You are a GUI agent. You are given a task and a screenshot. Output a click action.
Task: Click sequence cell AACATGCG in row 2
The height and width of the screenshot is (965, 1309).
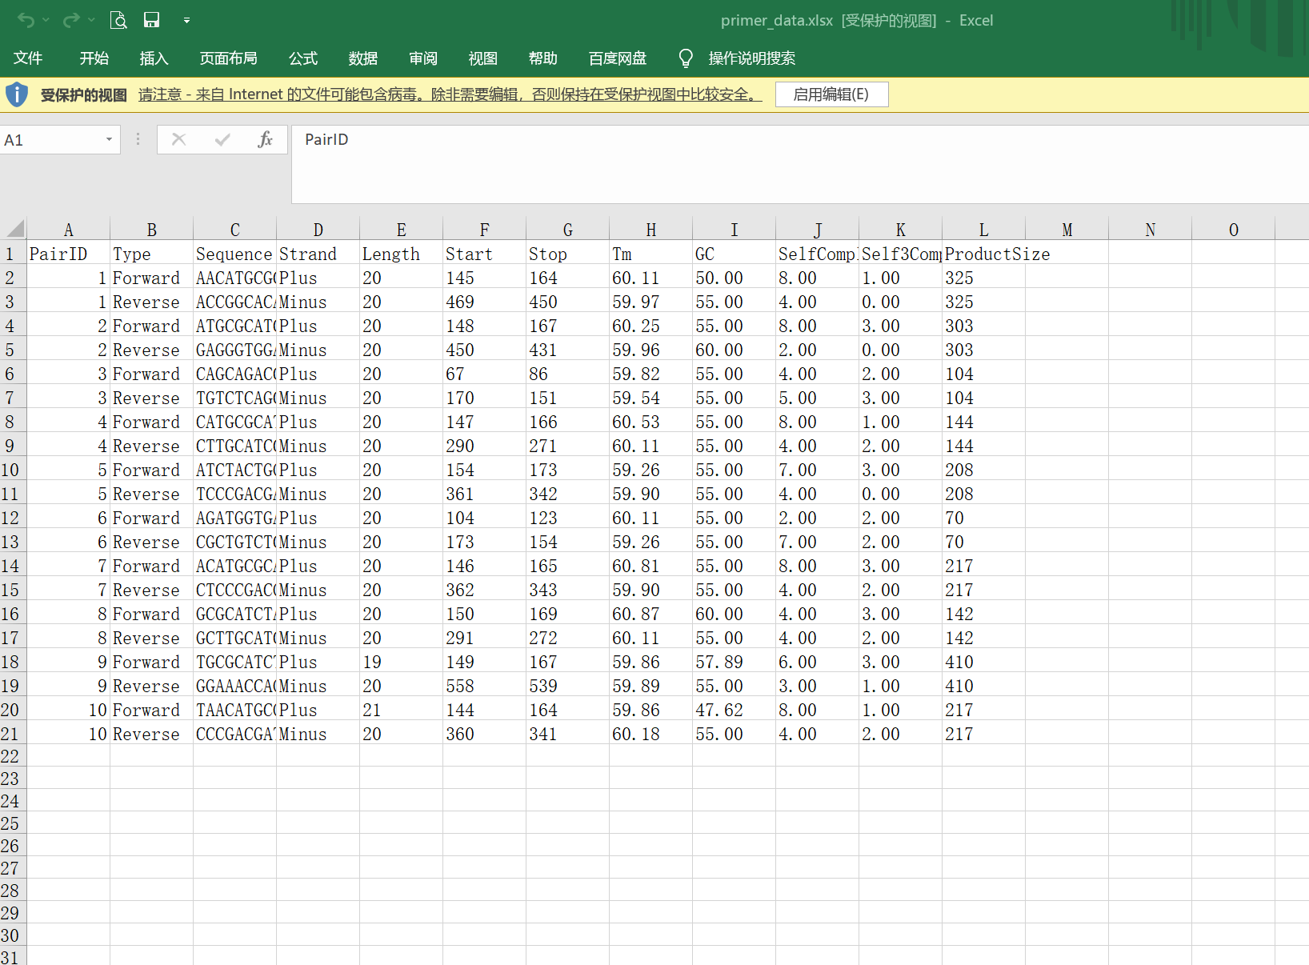point(235,278)
